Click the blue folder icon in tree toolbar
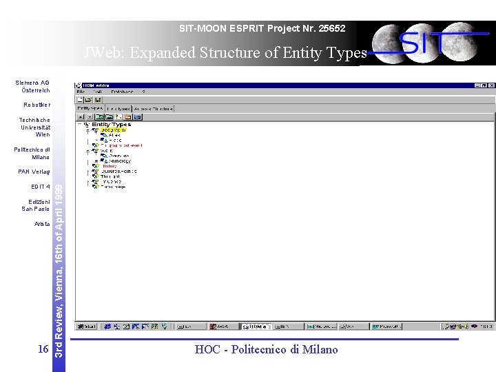The height and width of the screenshot is (372, 496). tap(138, 117)
